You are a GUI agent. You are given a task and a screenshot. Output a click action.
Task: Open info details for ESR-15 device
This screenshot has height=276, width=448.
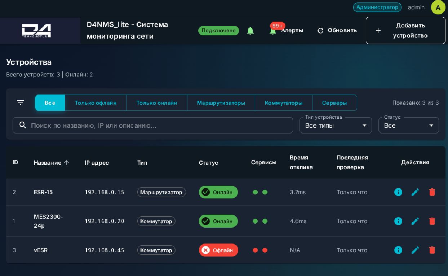point(398,192)
